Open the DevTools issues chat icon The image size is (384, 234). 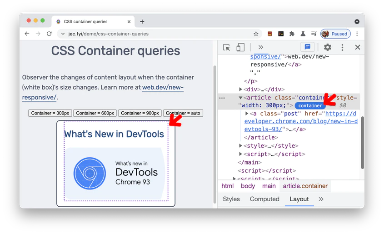click(x=308, y=47)
